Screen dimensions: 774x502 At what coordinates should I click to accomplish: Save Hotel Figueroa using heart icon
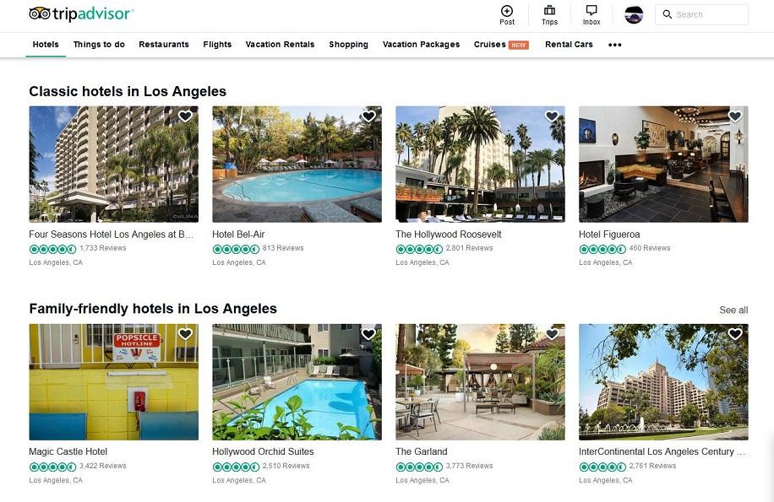(x=735, y=116)
